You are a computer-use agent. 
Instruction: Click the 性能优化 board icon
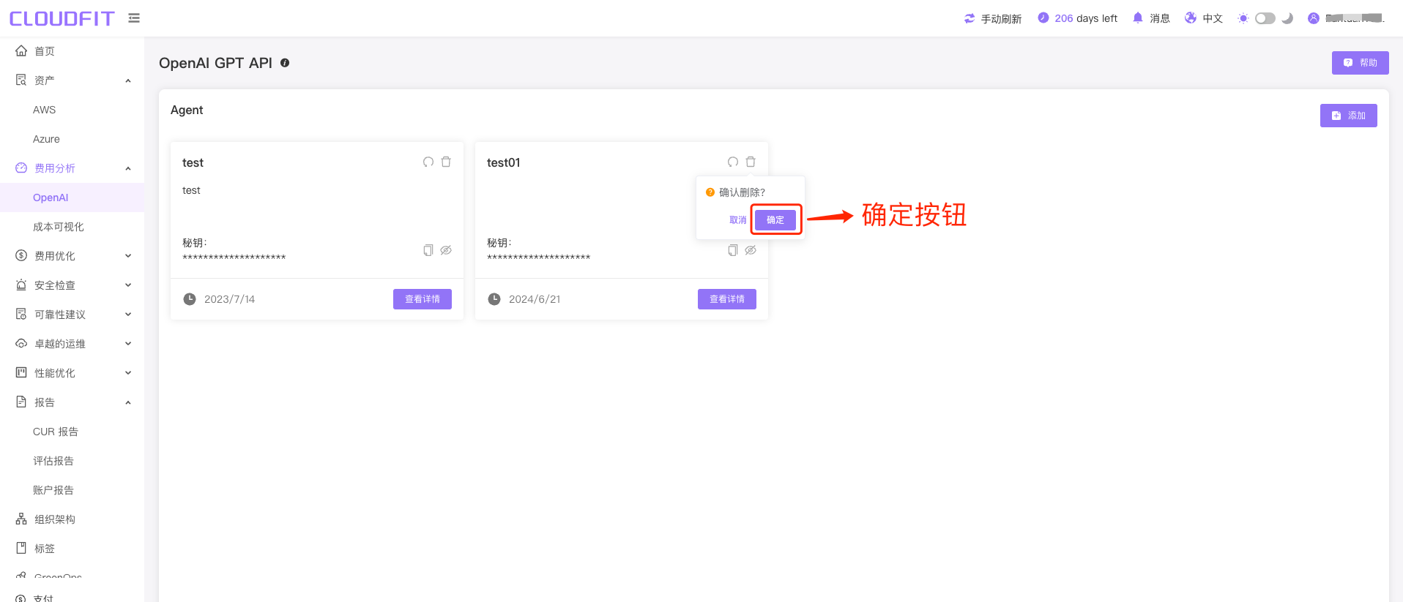(21, 372)
